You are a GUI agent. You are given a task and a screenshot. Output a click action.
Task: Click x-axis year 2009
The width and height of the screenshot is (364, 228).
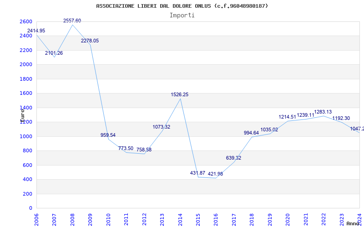point(90,220)
